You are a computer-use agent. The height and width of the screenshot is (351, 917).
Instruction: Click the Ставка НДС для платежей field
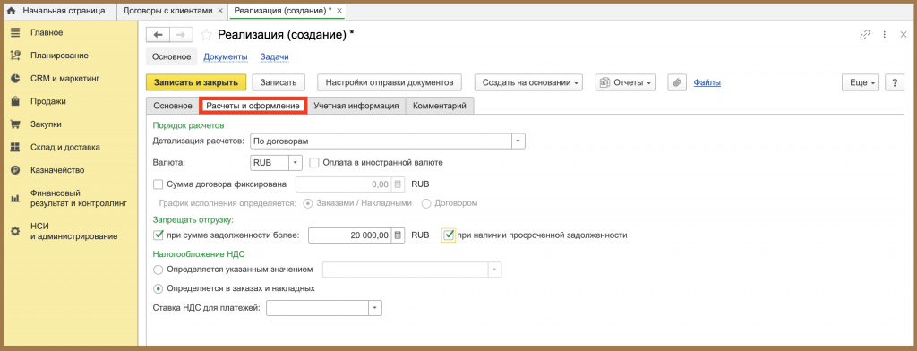tap(318, 308)
